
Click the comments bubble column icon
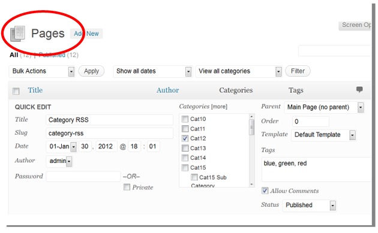359,89
